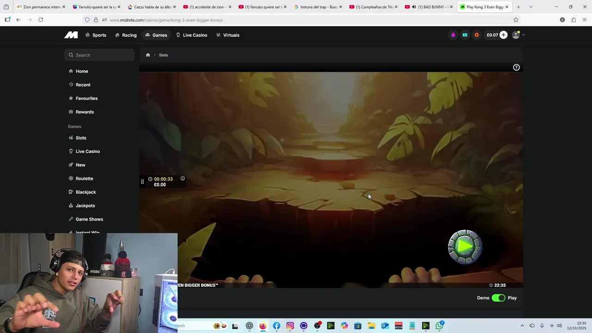Viewport: 592px width, 333px height.
Task: Close the Play Kong 3 tab
Action: [507, 7]
